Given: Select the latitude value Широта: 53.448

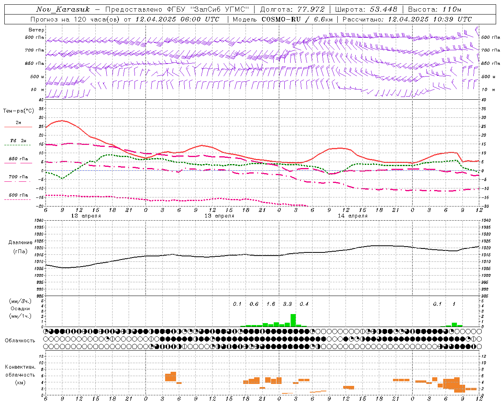Looking at the screenshot, I should [x=366, y=9].
